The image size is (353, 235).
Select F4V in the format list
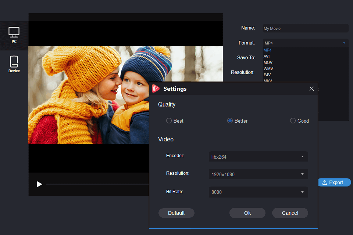267,75
